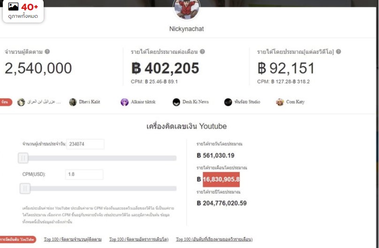Open Alkaisr tiktok channel avatar
379x248 pixels.
point(124,102)
